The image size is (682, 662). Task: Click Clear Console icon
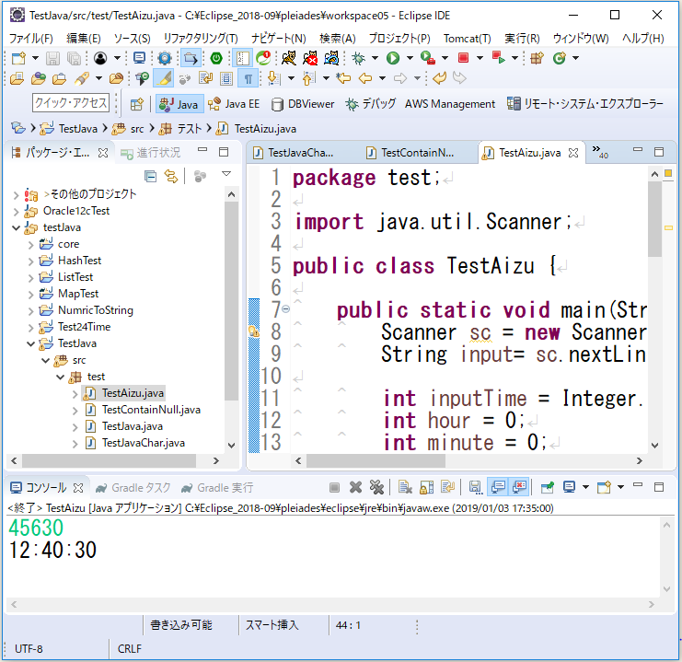coord(405,487)
